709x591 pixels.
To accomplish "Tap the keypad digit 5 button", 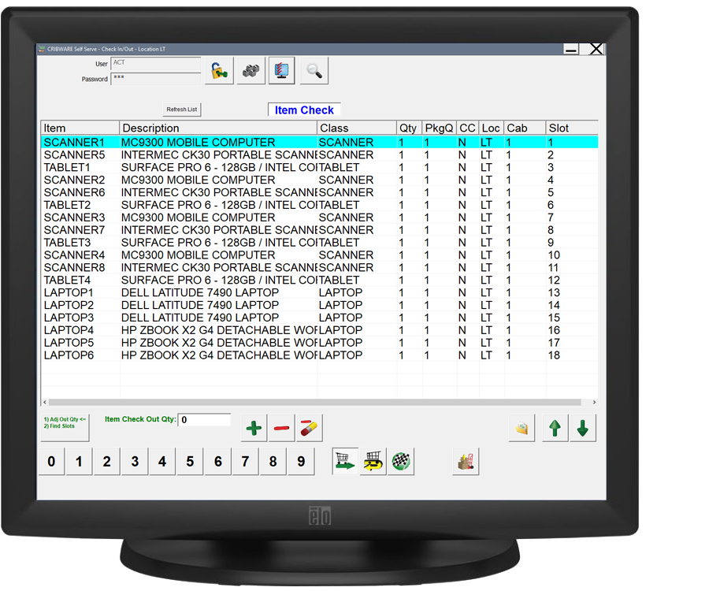I will [x=190, y=461].
